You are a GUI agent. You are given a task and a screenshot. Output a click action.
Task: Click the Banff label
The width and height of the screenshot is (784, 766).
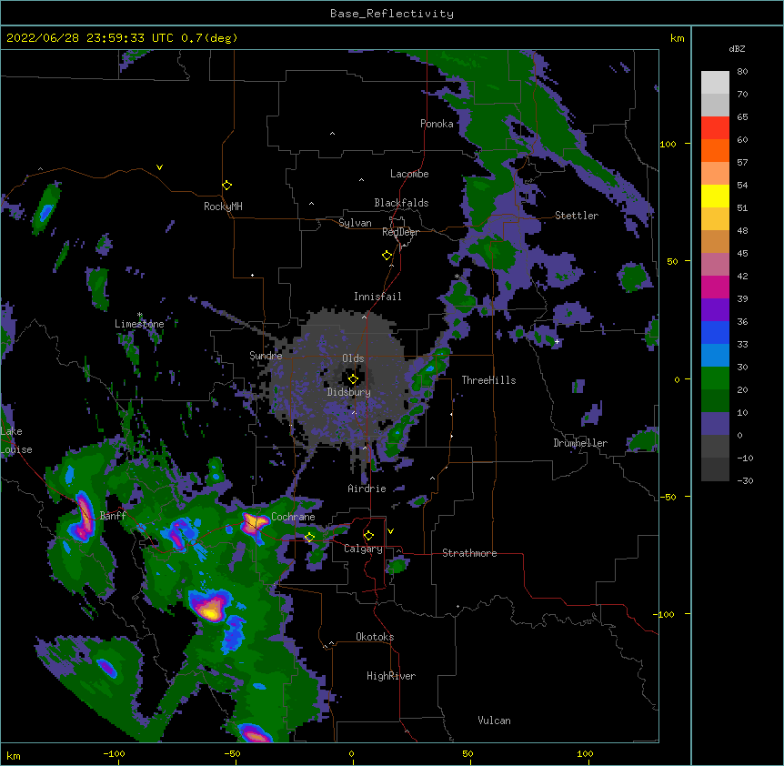point(113,516)
